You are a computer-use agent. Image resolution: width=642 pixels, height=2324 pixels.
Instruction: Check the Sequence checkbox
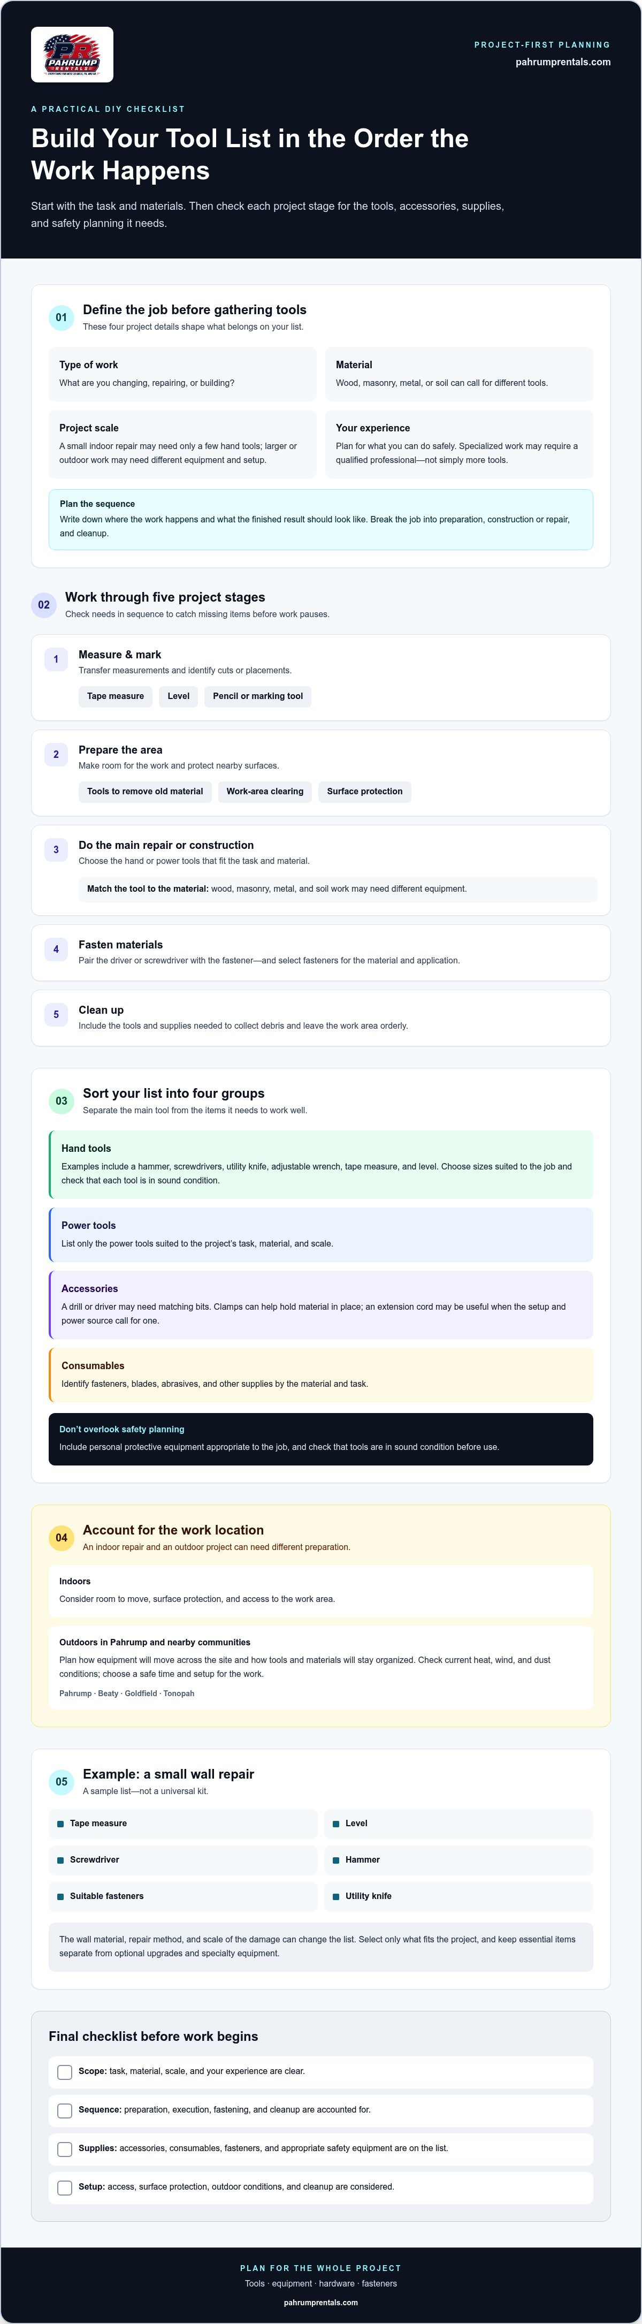click(65, 2111)
